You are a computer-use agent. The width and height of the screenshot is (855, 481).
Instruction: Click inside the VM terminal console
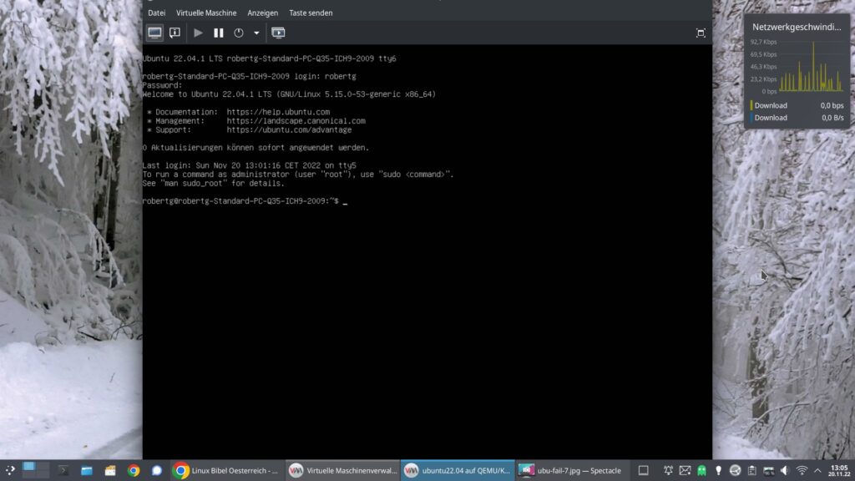[x=426, y=317]
